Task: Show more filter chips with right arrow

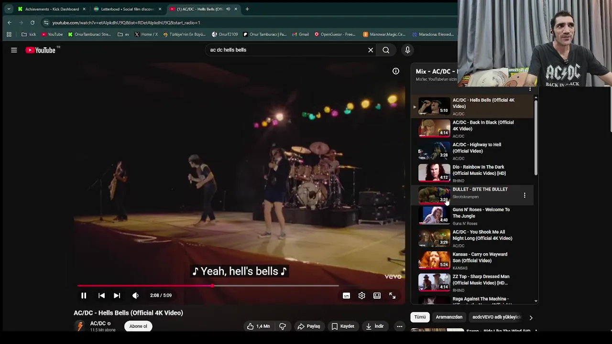Action: [531, 318]
